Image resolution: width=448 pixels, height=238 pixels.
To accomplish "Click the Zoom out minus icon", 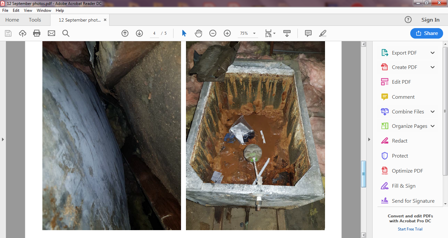I will 213,33.
